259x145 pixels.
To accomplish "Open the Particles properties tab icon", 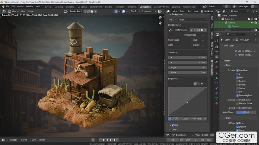I will click(217, 83).
